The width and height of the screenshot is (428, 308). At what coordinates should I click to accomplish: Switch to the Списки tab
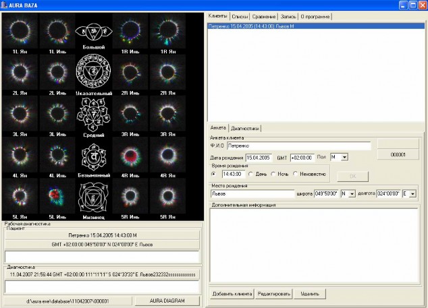pos(240,17)
